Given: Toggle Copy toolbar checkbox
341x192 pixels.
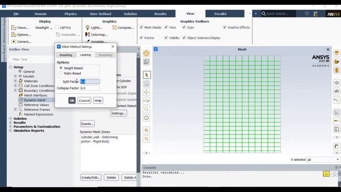Looking at the screenshot, I should [x=184, y=27].
